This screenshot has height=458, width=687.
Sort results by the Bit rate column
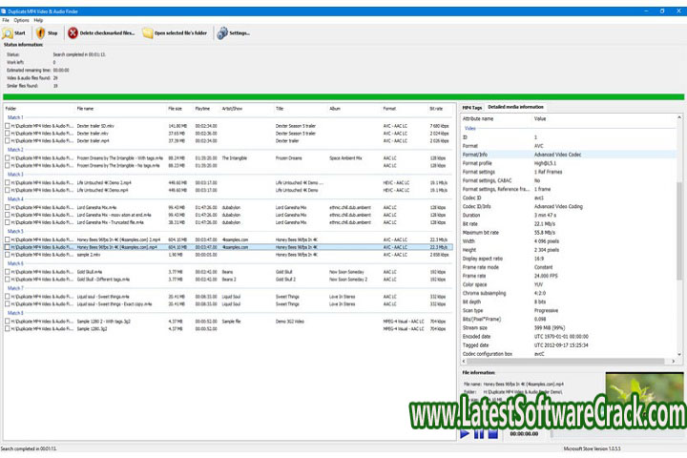440,108
